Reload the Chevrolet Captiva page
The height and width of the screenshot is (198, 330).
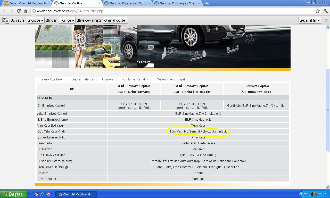click(19, 11)
